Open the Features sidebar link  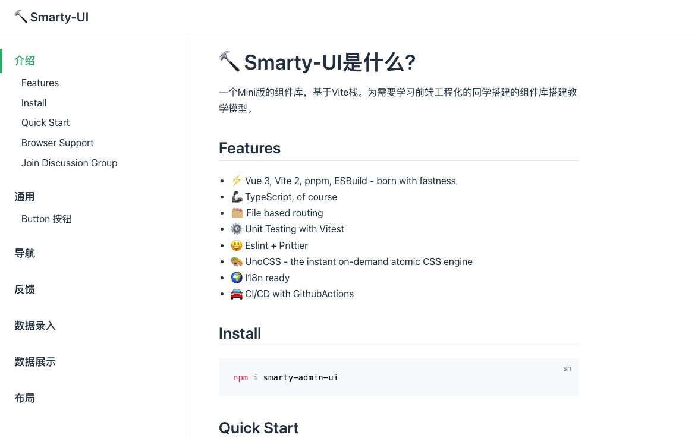(x=40, y=83)
